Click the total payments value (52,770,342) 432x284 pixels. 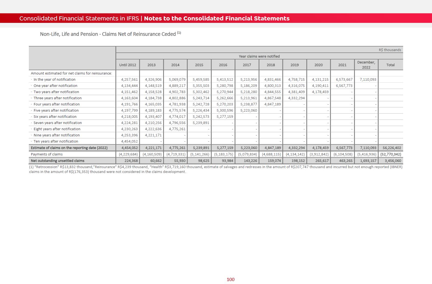click(x=391, y=154)
